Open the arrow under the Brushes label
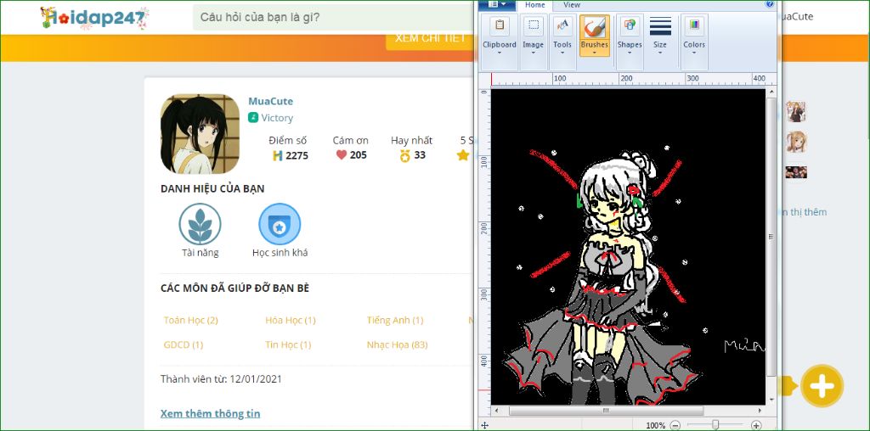Screen dimensions: 870x431 click(594, 52)
